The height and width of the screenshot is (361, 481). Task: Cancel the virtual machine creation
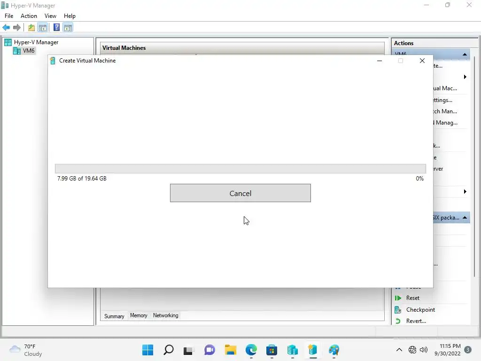pyautogui.click(x=240, y=193)
